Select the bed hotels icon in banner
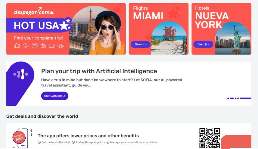258x149 pixels. tap(35, 45)
